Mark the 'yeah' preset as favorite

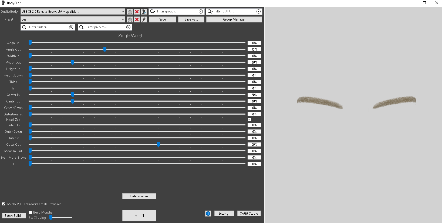(130, 19)
